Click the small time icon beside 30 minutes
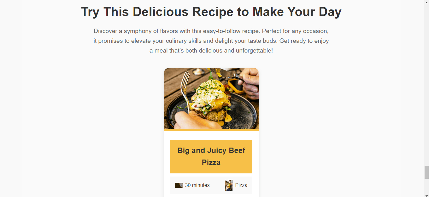429x197 pixels. (x=179, y=185)
